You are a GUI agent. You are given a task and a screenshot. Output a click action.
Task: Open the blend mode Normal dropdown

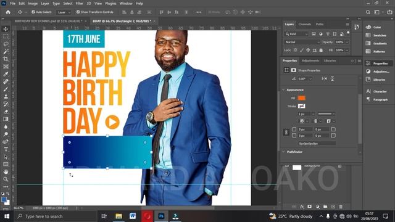coord(302,42)
